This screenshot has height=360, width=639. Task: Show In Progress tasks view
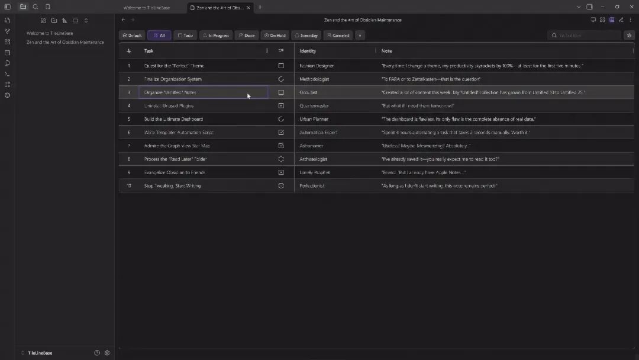(x=216, y=36)
